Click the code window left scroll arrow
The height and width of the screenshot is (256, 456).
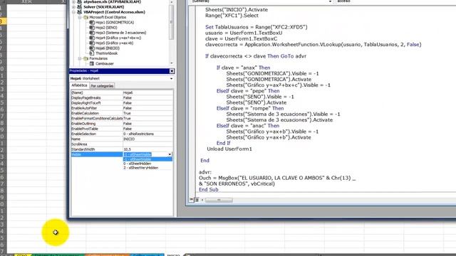pyautogui.click(x=202, y=200)
